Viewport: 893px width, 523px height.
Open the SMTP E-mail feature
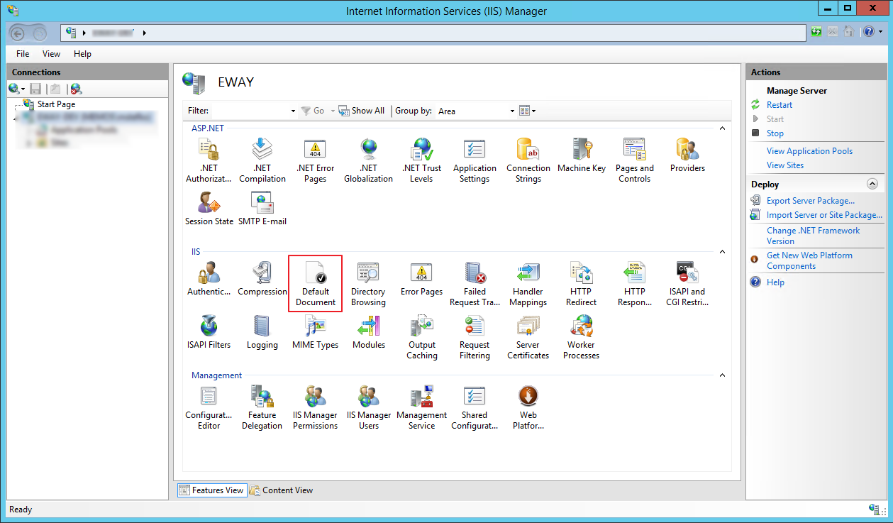point(262,209)
